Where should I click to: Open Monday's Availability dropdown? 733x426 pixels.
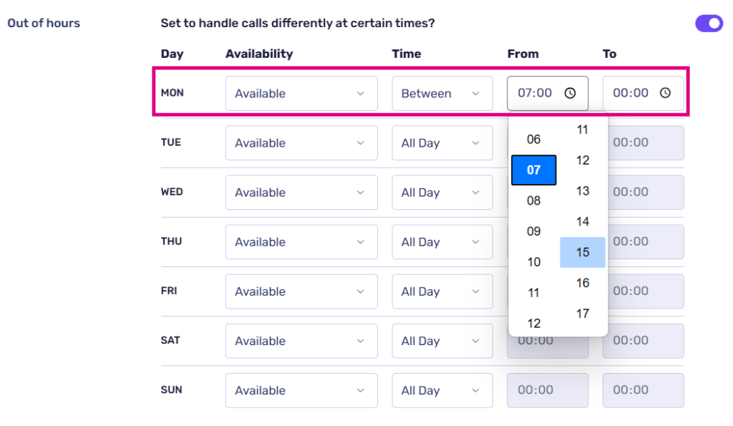[x=301, y=94]
